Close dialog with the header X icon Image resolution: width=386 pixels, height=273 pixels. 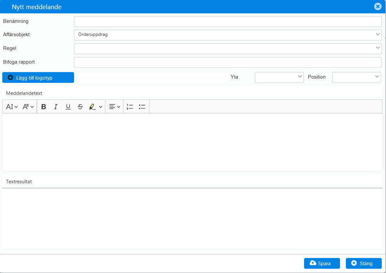[378, 7]
